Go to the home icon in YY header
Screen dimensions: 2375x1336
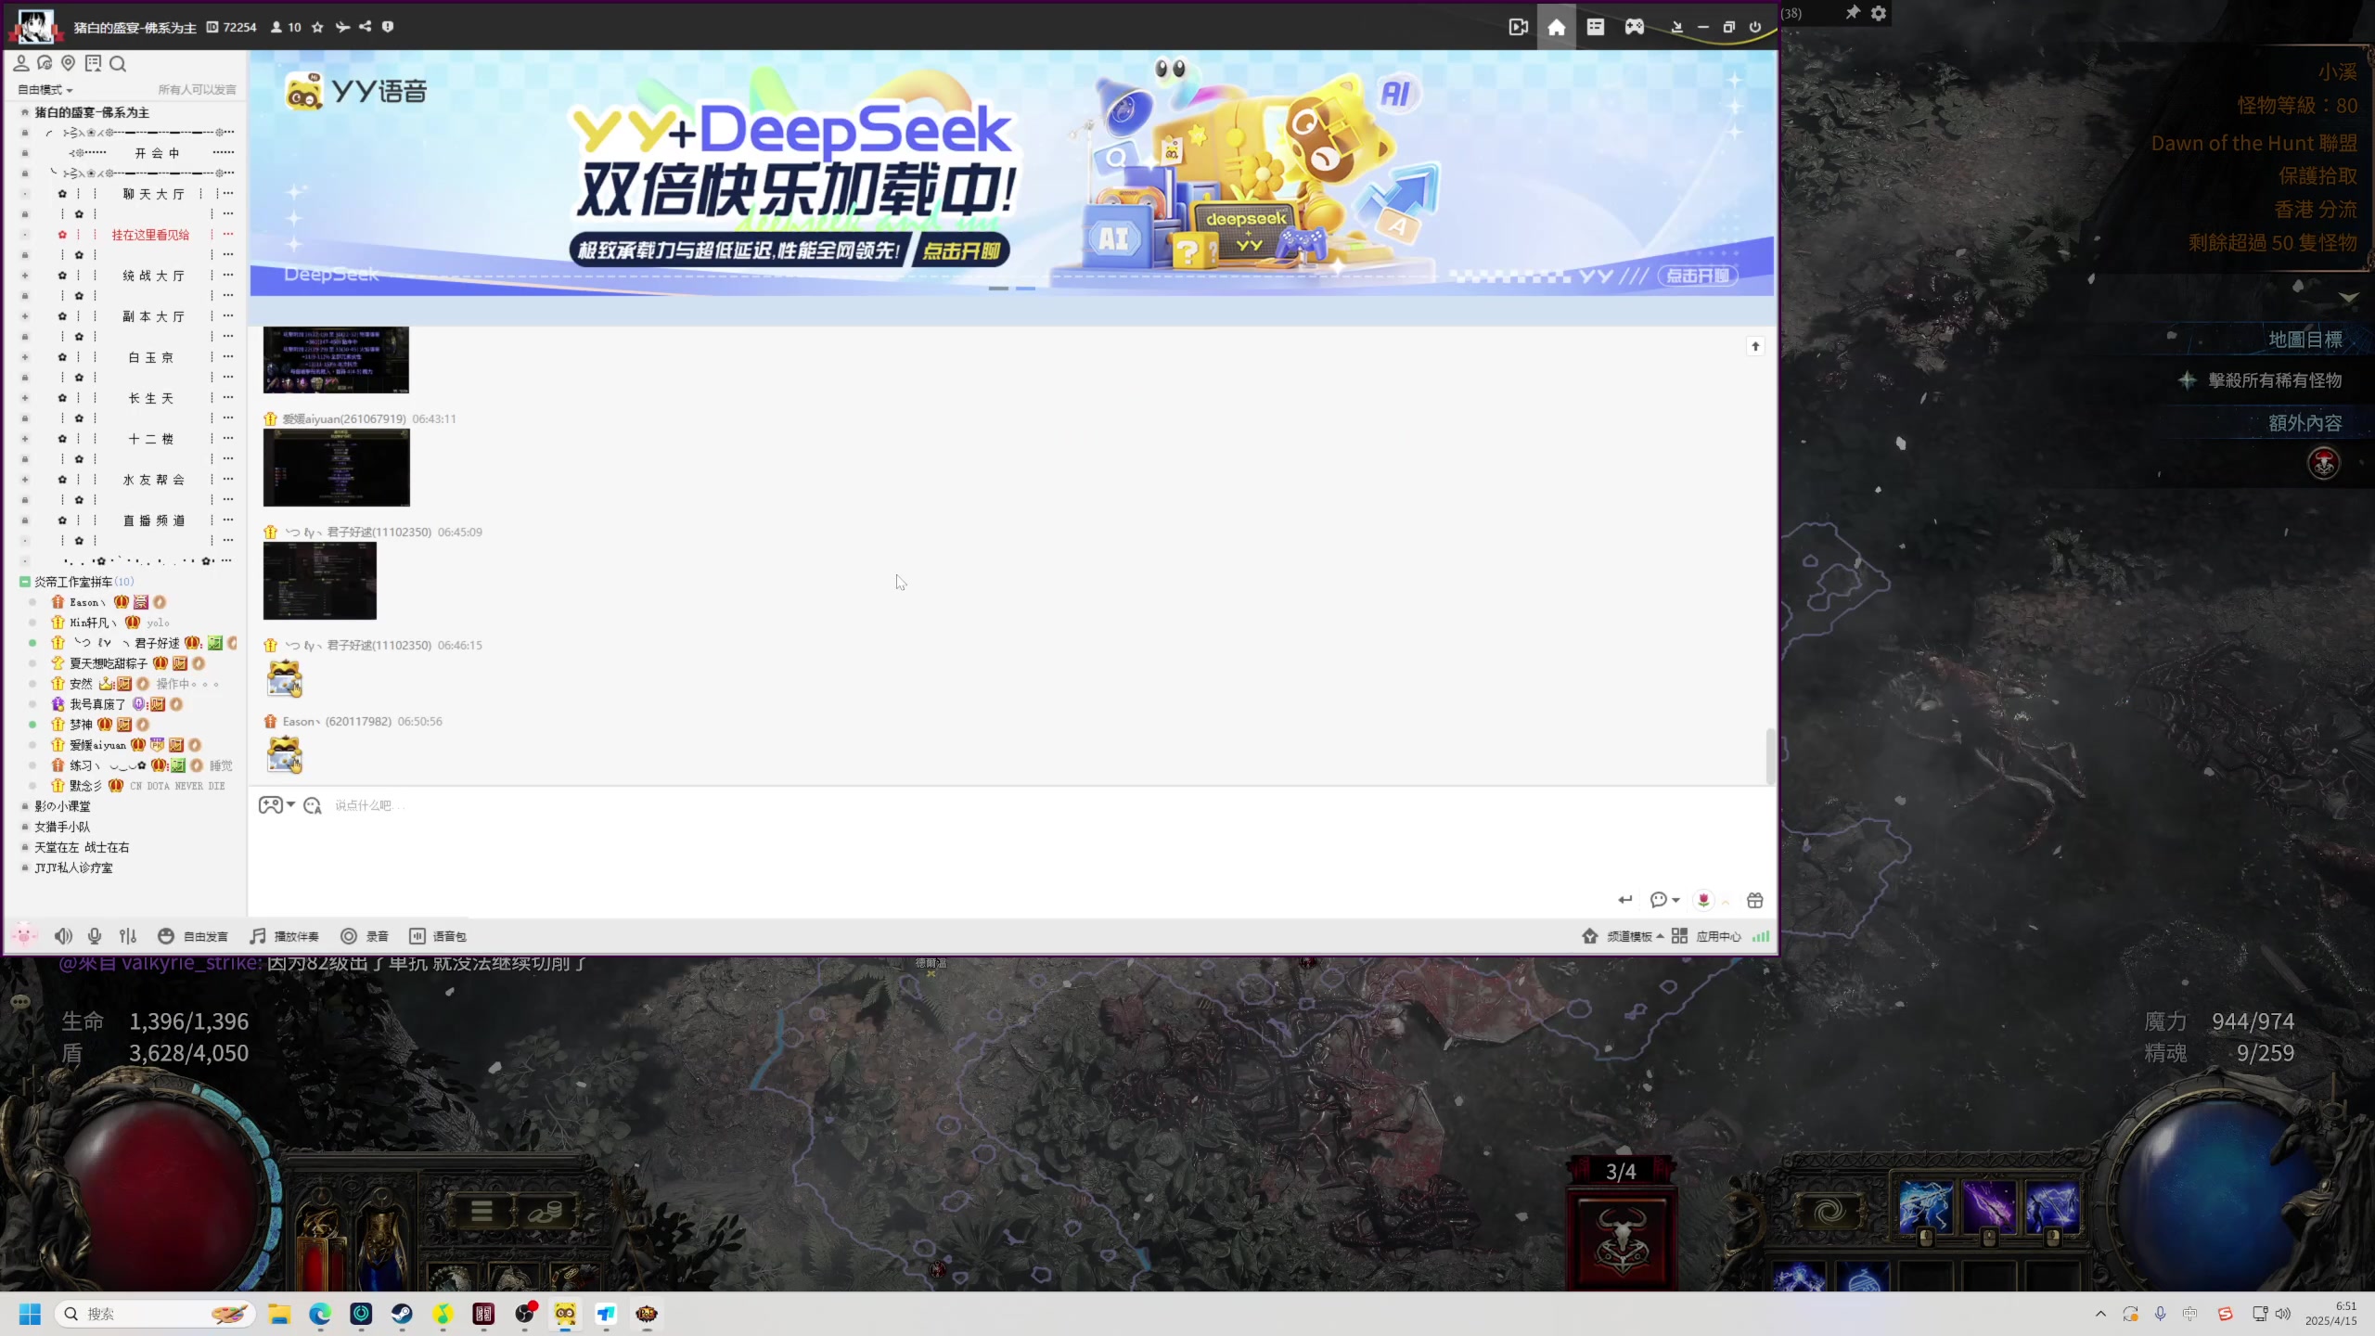1557,27
